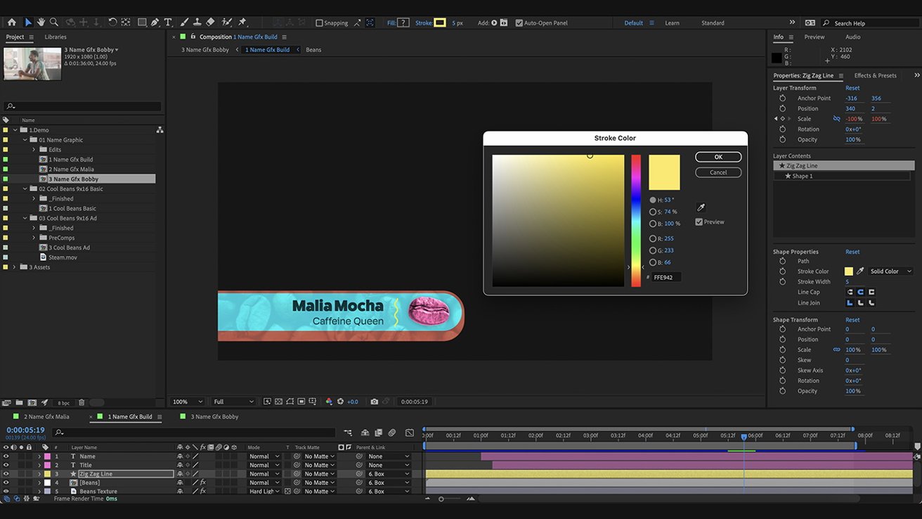Click Reset for Layer Transform
The height and width of the screenshot is (519, 922).
click(852, 88)
